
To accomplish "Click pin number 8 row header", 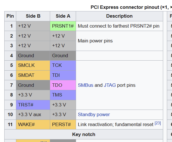I will pyautogui.click(x=10, y=95).
